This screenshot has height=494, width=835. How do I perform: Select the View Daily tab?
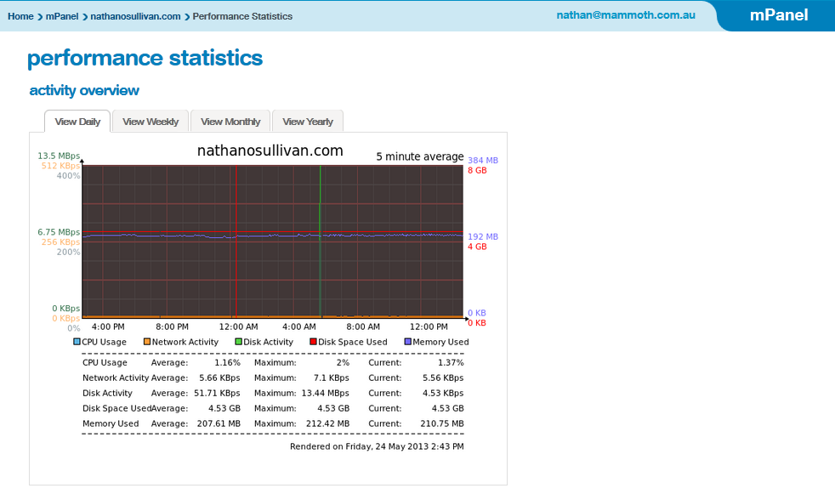click(x=77, y=121)
